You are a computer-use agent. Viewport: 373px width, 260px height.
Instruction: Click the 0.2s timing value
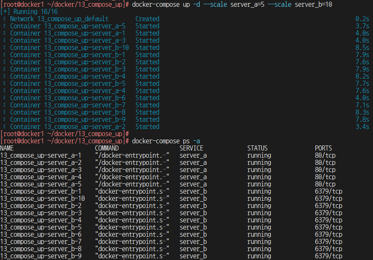[x=362, y=19]
